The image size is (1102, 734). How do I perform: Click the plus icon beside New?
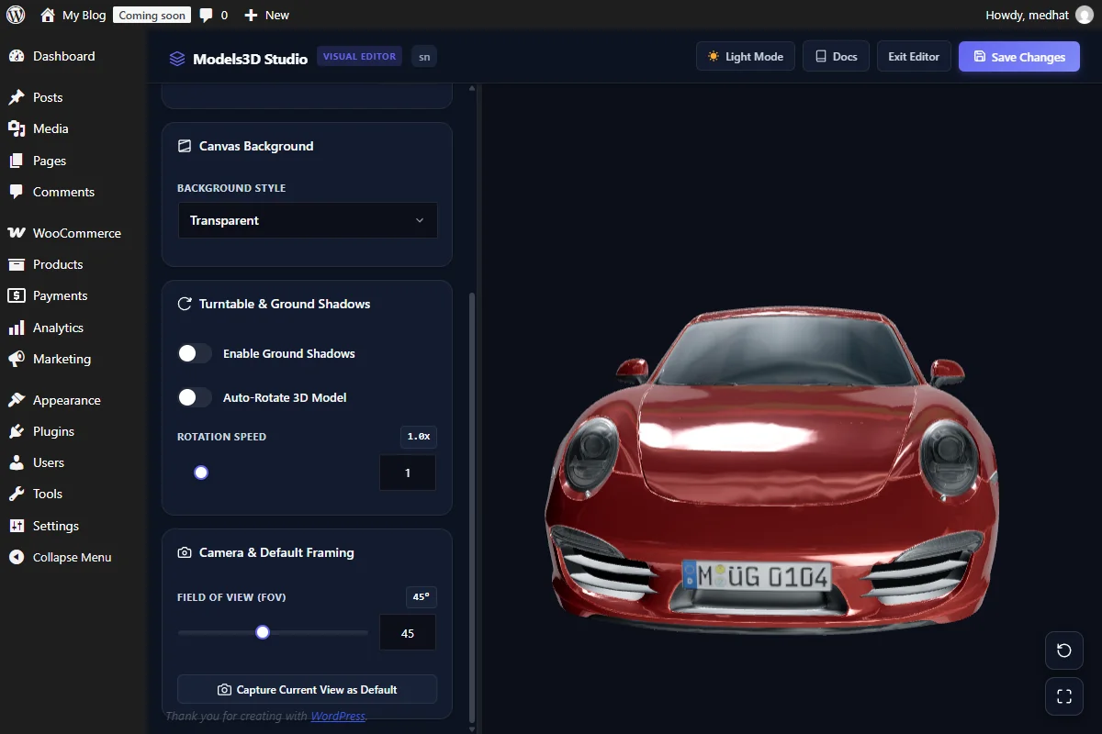click(251, 15)
